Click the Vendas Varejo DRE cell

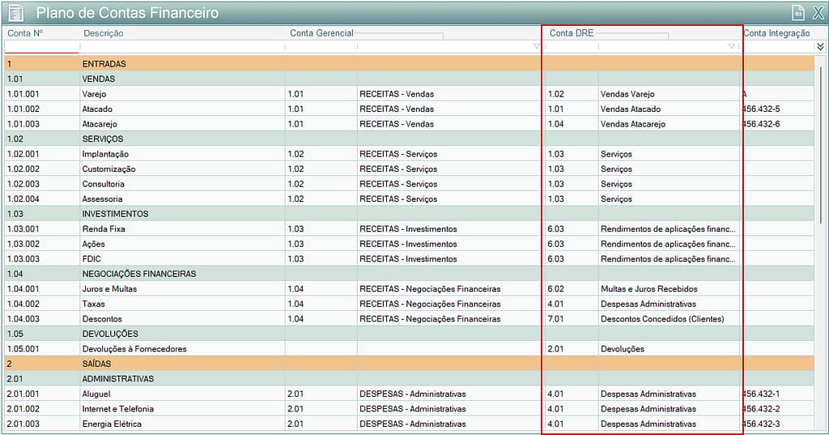click(x=668, y=94)
